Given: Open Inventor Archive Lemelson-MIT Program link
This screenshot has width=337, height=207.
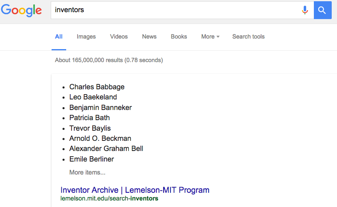Looking at the screenshot, I should coord(135,190).
